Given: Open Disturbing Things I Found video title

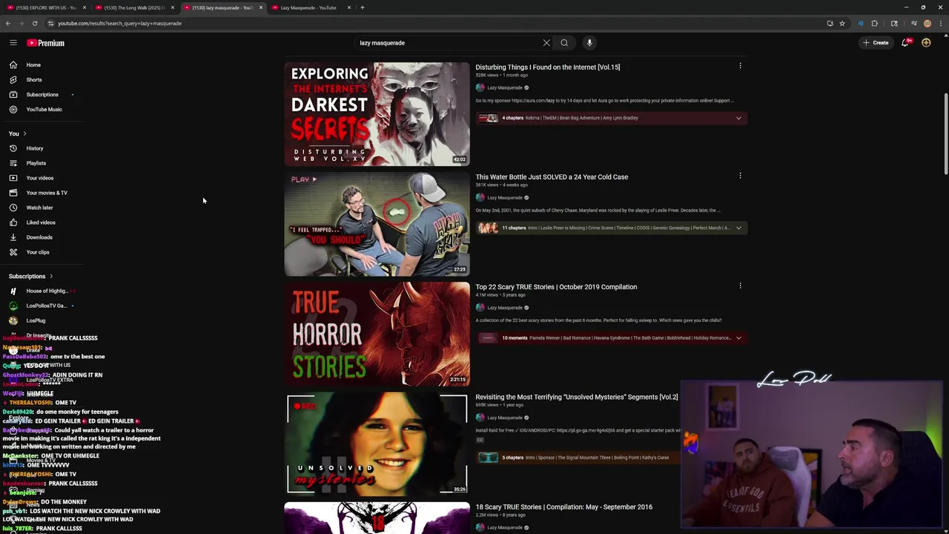Looking at the screenshot, I should pyautogui.click(x=547, y=67).
